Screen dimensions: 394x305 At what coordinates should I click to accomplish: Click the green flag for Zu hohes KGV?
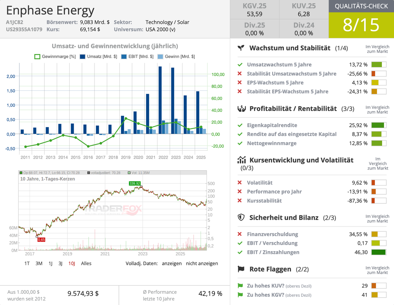pyautogui.click(x=240, y=295)
